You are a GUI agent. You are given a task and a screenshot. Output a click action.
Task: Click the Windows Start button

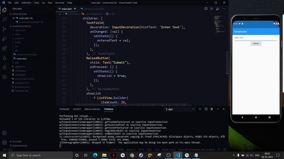[x=4, y=155]
